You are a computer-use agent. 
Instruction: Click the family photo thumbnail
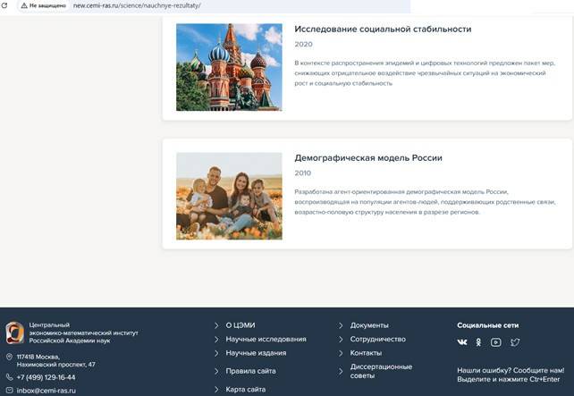[x=229, y=196]
